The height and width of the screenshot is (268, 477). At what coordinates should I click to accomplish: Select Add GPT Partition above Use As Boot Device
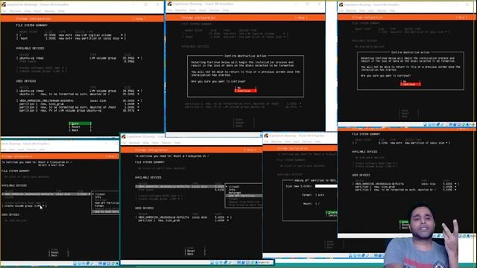[x=107, y=202]
